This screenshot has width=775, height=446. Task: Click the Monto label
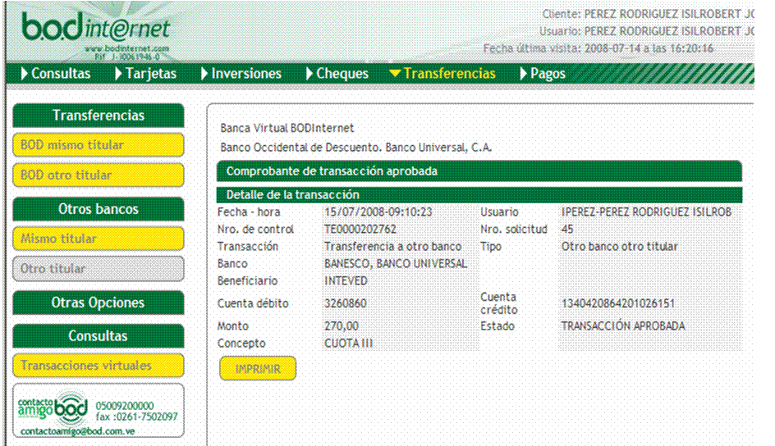coord(233,326)
